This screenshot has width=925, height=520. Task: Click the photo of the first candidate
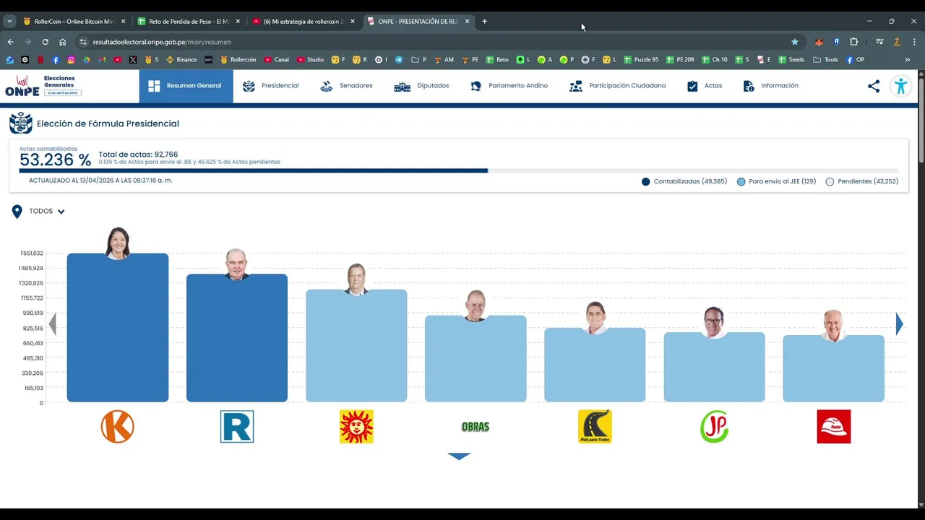tap(118, 243)
